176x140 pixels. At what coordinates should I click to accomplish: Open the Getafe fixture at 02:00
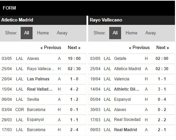click(x=132, y=59)
